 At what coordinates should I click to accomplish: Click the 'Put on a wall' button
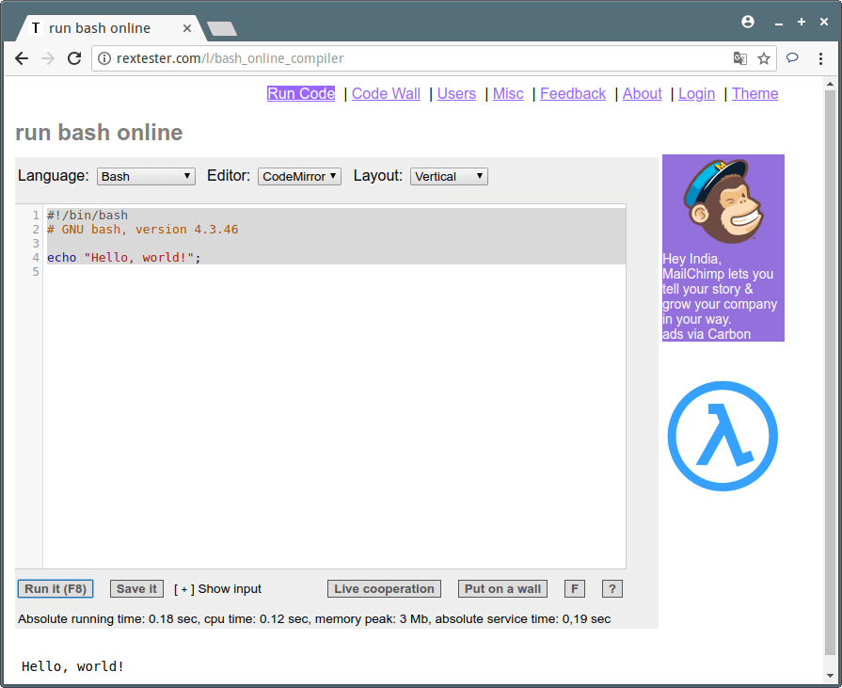502,588
